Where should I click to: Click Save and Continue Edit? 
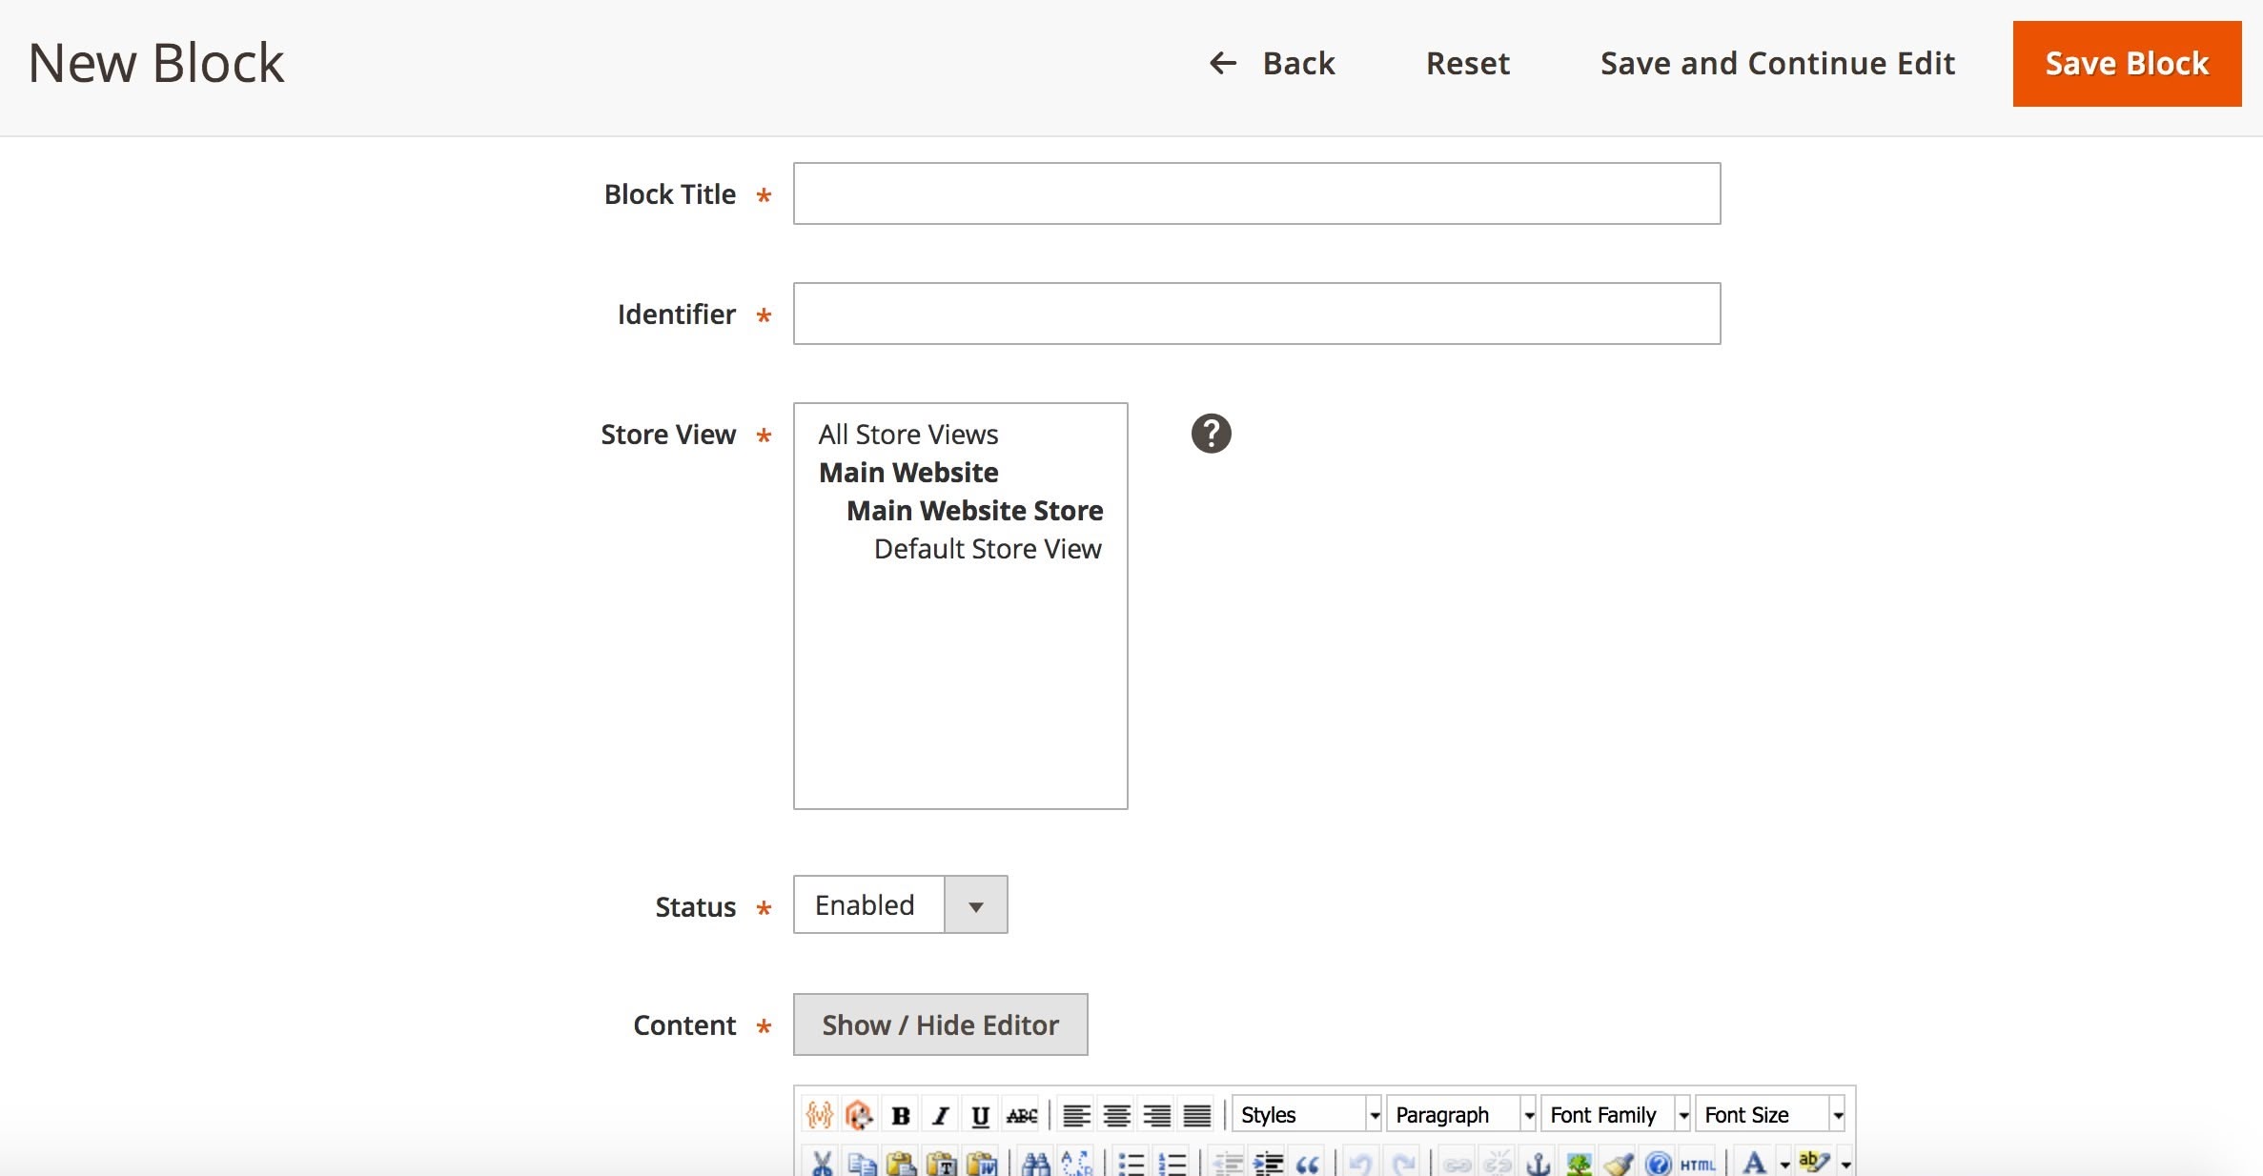(x=1777, y=63)
